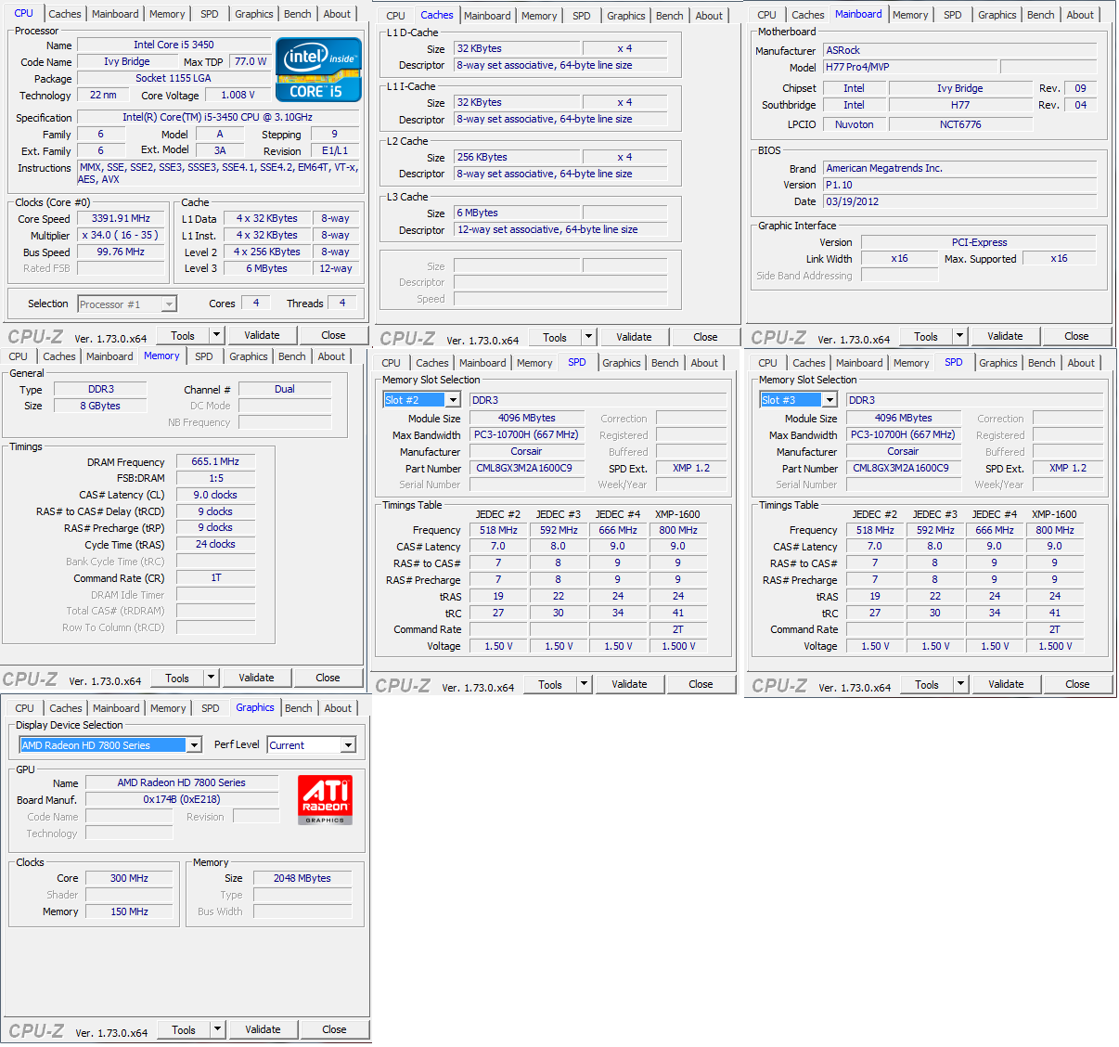Click Tools button in Radeon Graphics window

tap(184, 1029)
